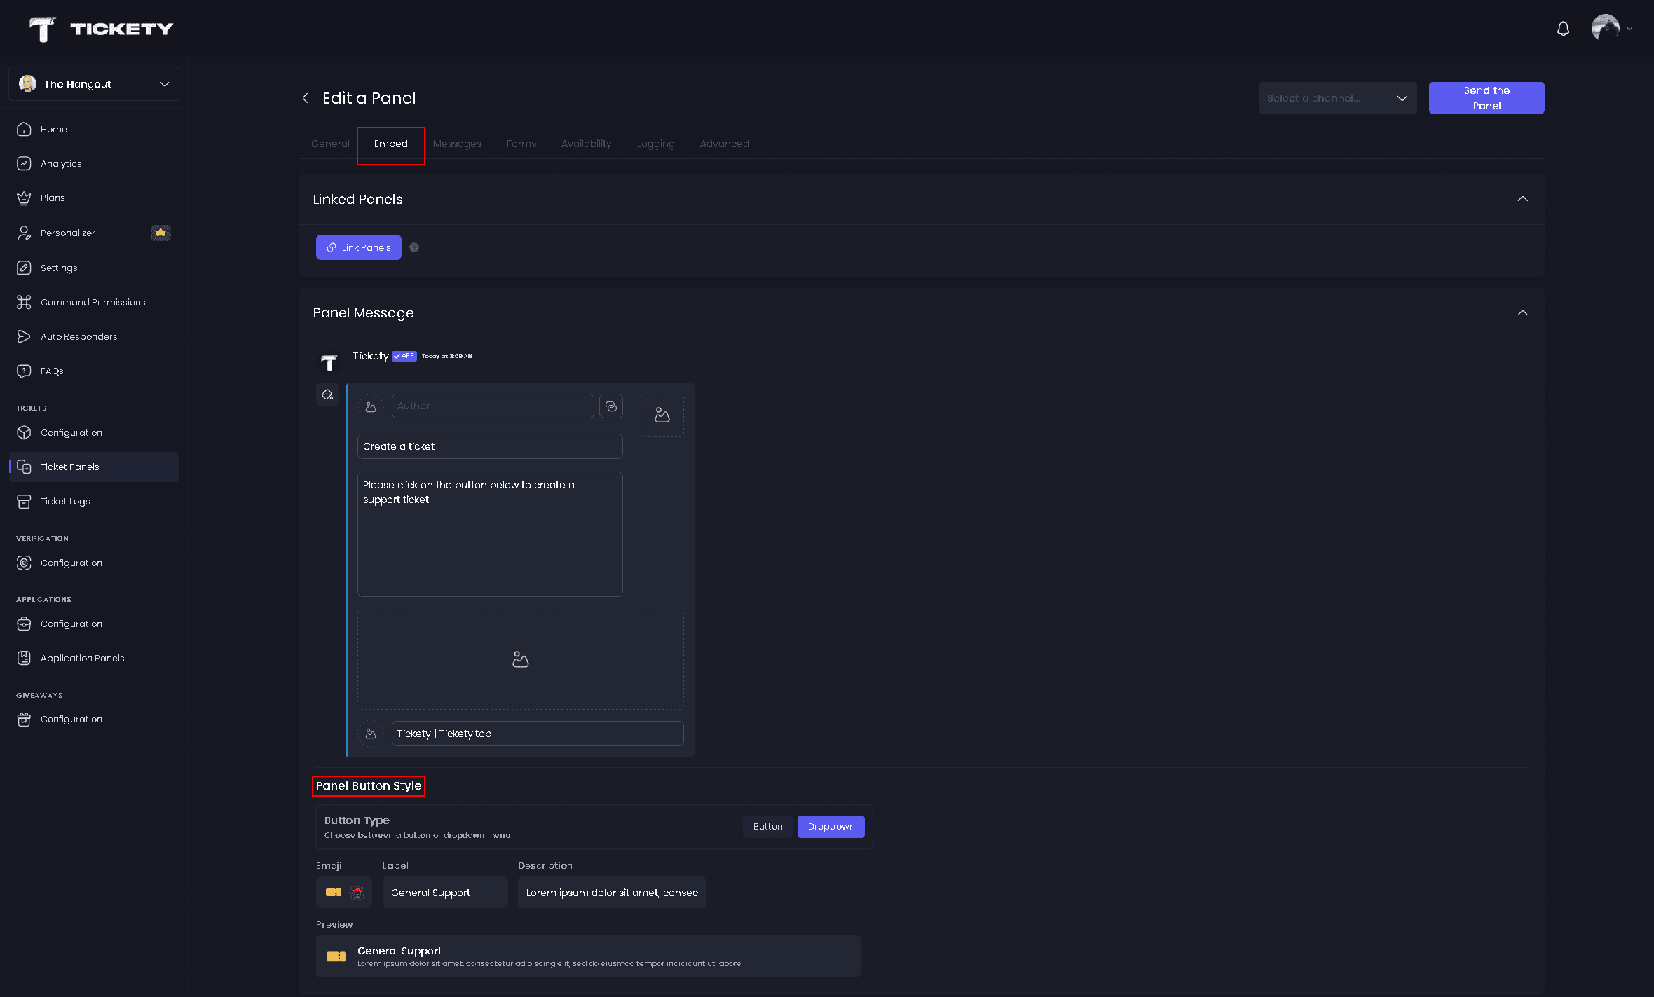The height and width of the screenshot is (997, 1654).
Task: Select Button as the button type
Action: (x=767, y=827)
